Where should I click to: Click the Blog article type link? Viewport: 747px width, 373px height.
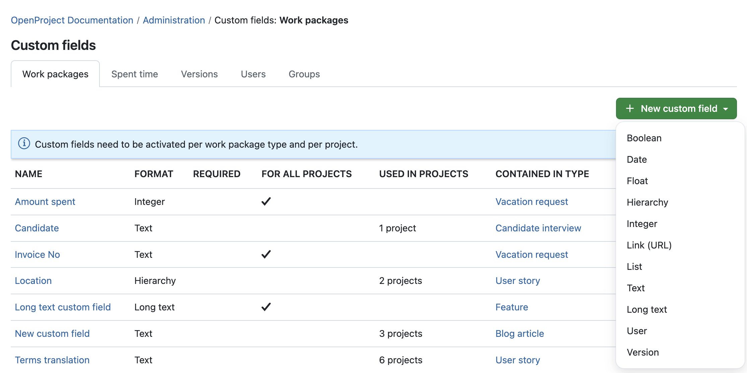(519, 333)
